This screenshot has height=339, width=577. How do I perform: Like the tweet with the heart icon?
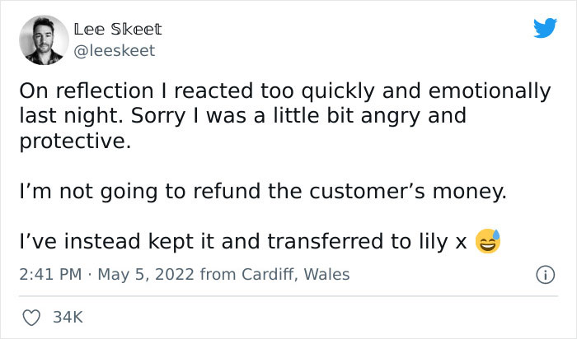click(x=31, y=318)
